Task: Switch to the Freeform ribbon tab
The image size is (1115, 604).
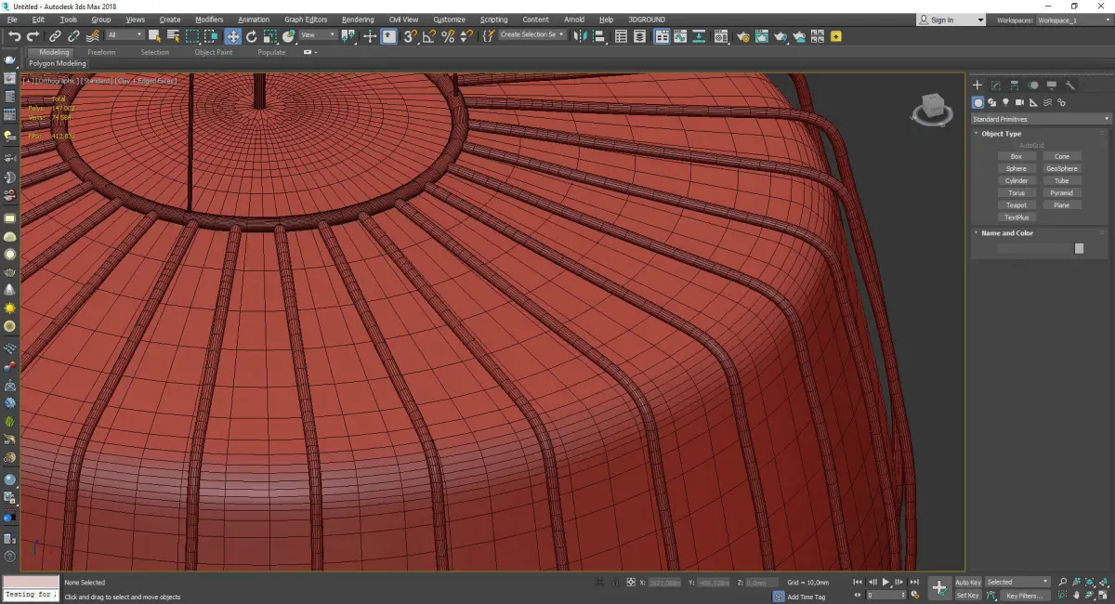Action: click(x=101, y=52)
